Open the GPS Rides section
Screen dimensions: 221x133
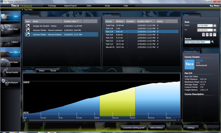point(10,62)
